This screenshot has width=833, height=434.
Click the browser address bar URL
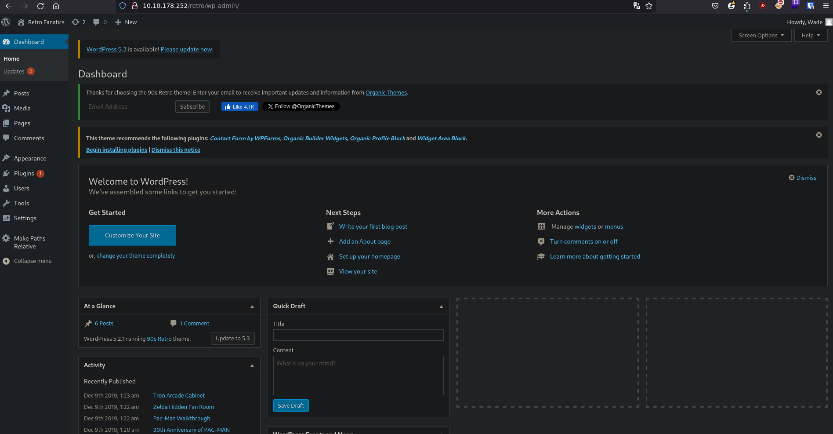tap(191, 6)
